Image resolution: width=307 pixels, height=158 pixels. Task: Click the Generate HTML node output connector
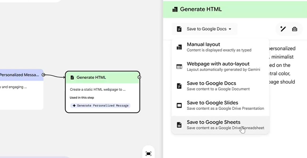coord(139,77)
